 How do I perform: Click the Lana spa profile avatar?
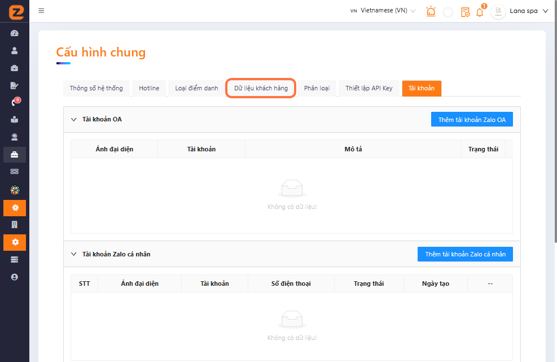498,11
